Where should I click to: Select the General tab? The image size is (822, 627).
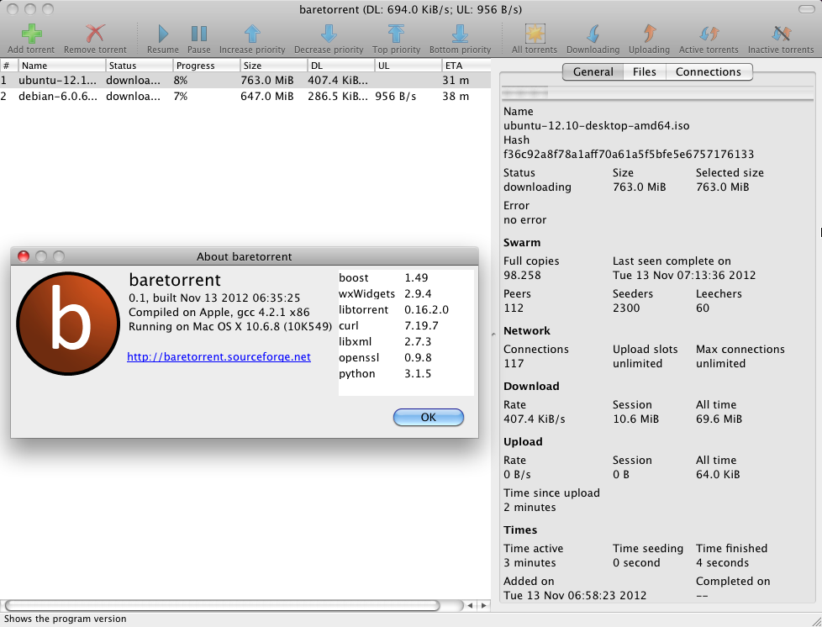point(593,71)
